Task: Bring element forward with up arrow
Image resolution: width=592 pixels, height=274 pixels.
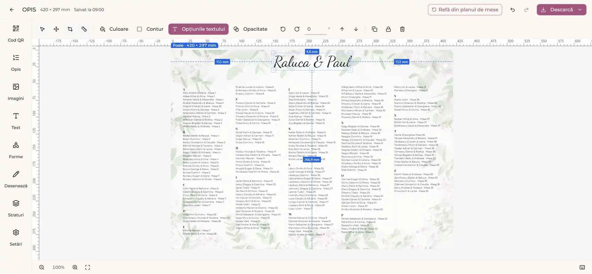Action: [342, 29]
